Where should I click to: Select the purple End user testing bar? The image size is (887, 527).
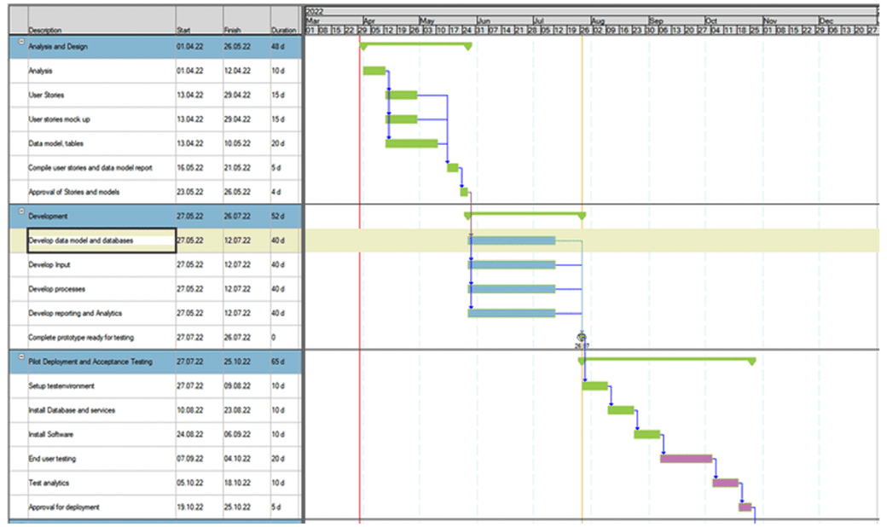coord(687,458)
